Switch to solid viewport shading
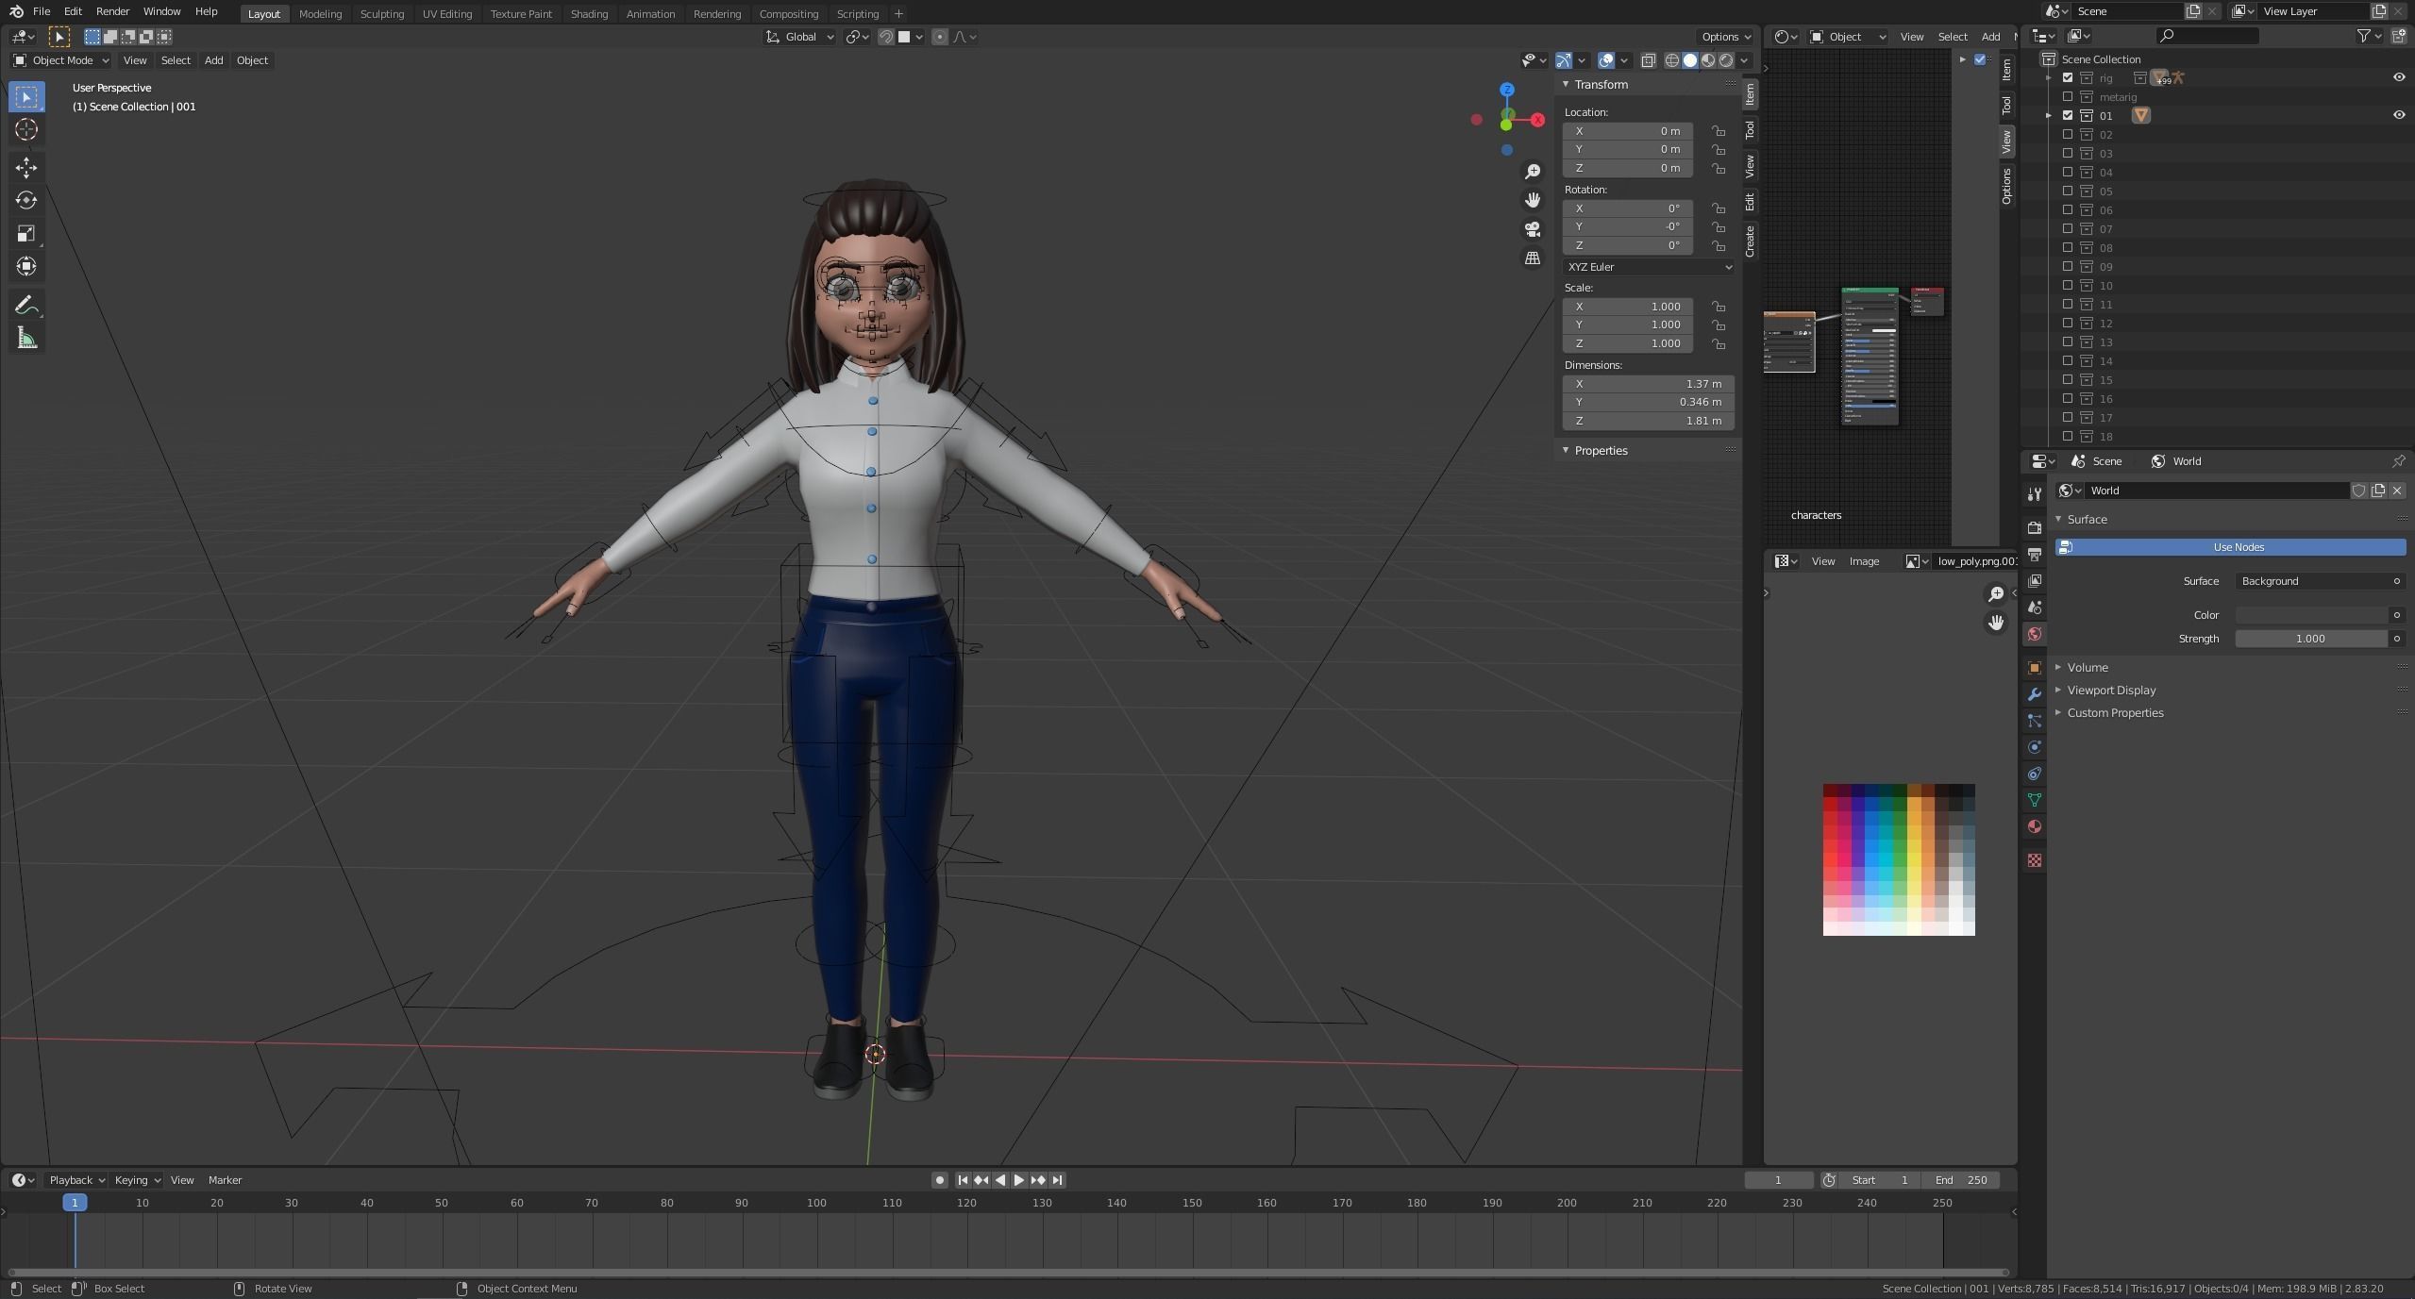The width and height of the screenshot is (2415, 1299). coord(1690,60)
